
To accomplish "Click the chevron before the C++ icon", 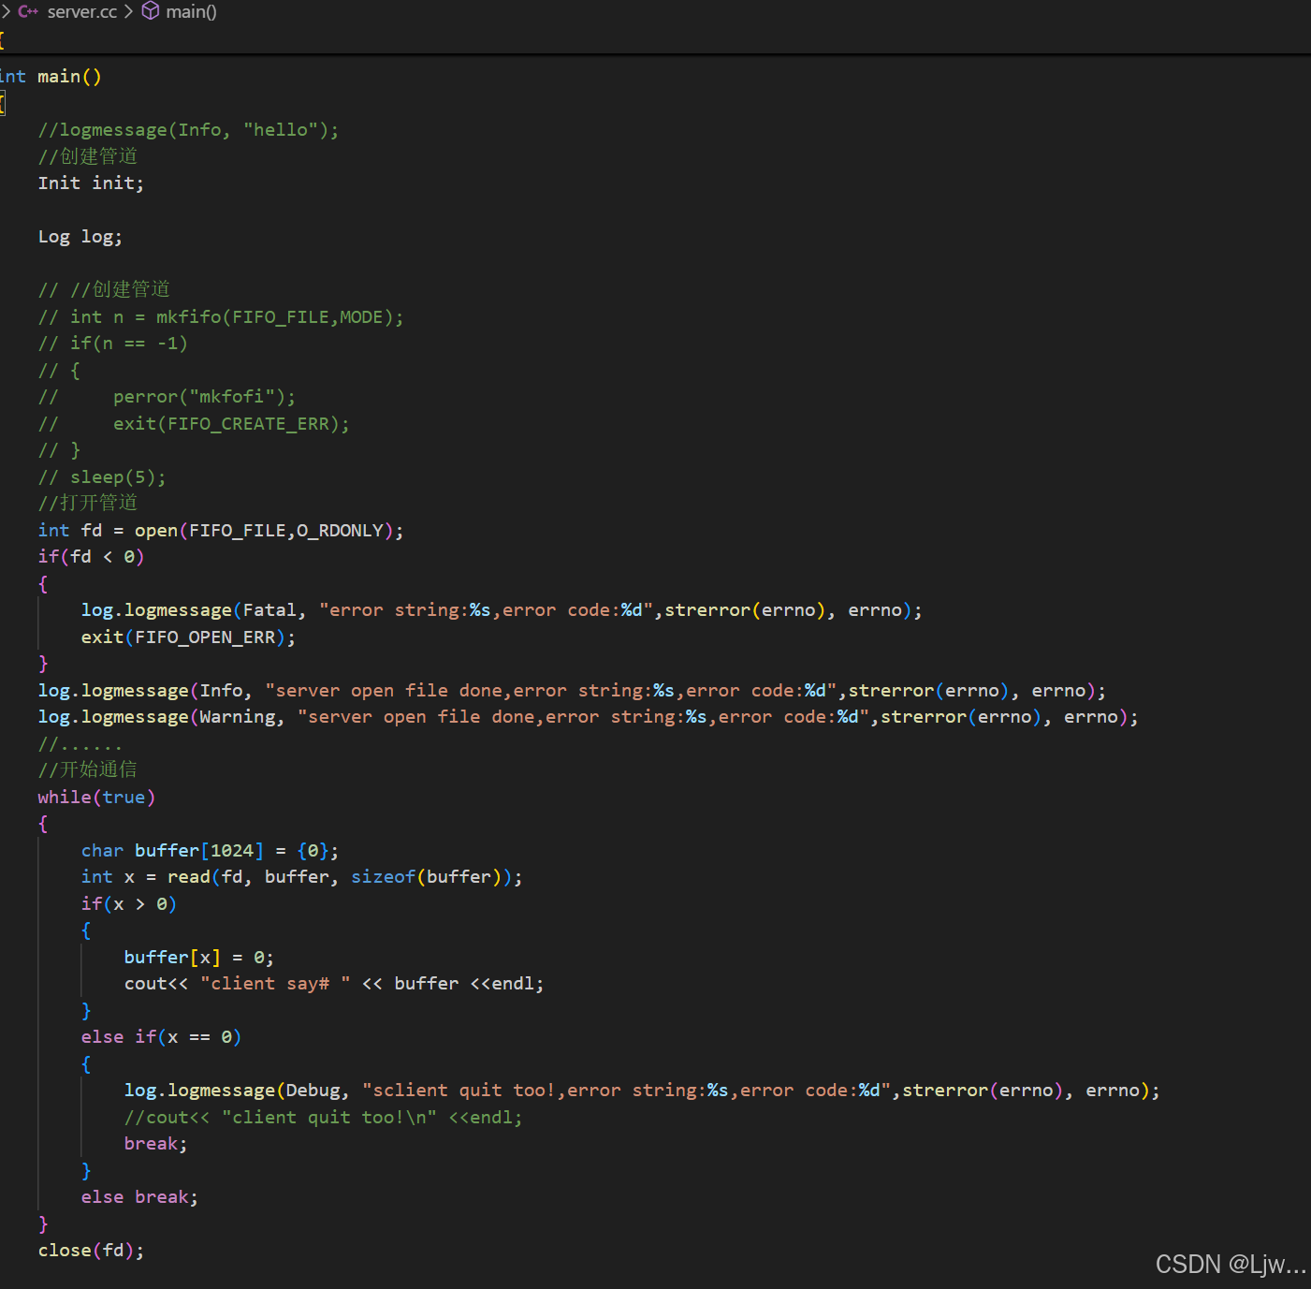I will (6, 11).
